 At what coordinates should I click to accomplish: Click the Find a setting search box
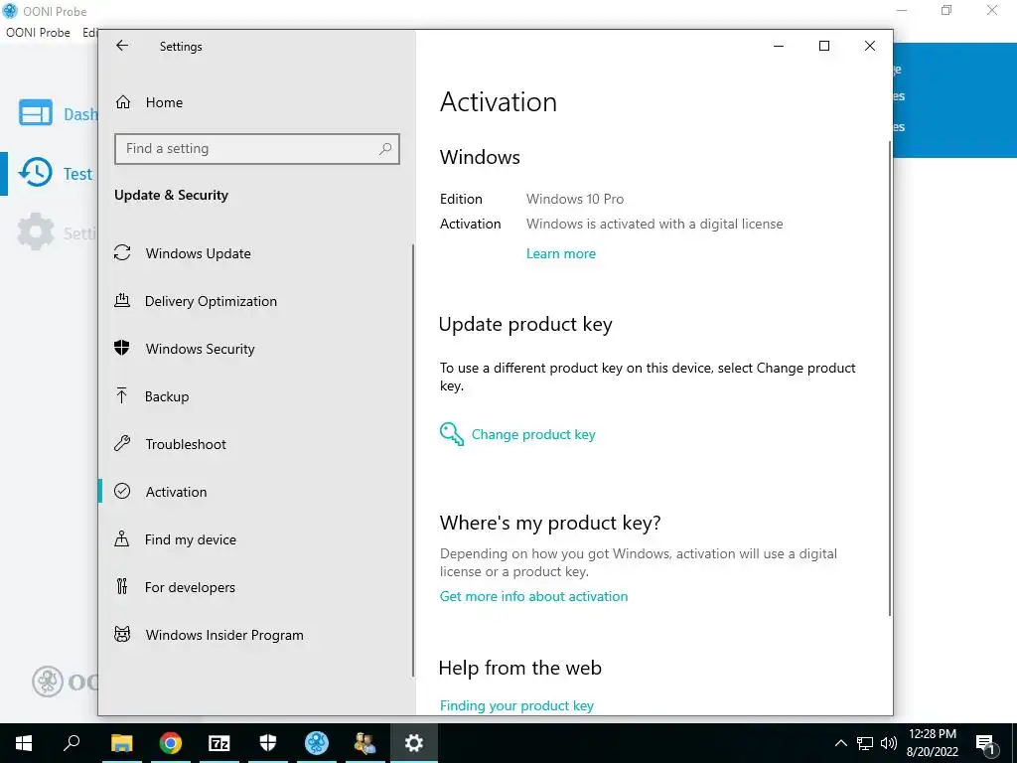pyautogui.click(x=257, y=149)
